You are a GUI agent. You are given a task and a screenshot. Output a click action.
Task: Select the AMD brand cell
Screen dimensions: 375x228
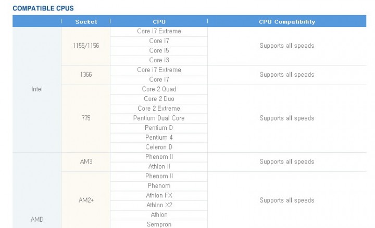[37, 219]
